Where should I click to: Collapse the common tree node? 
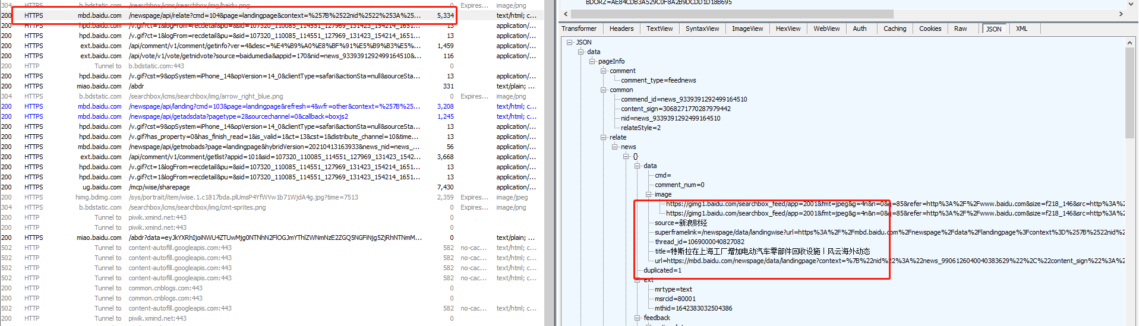click(x=604, y=90)
